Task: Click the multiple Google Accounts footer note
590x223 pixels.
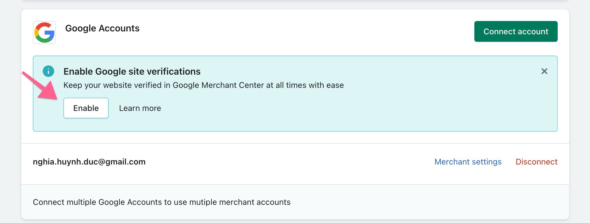Action: (x=161, y=202)
